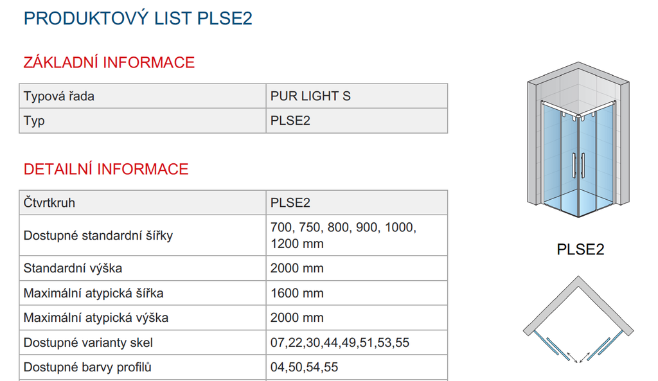Click the Maximální atypická šířka label
The image size is (658, 381).
pyautogui.click(x=94, y=293)
